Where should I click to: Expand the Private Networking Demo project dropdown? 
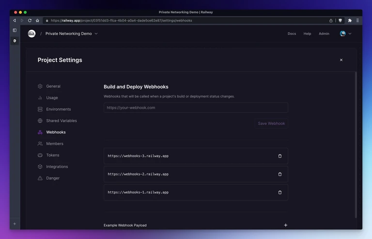(x=71, y=34)
